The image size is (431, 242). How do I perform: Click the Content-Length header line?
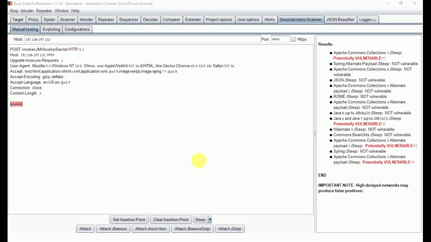point(26,93)
